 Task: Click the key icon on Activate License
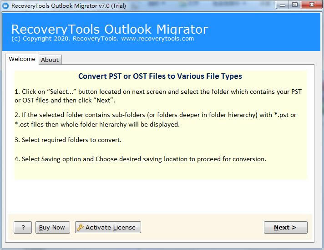click(80, 227)
